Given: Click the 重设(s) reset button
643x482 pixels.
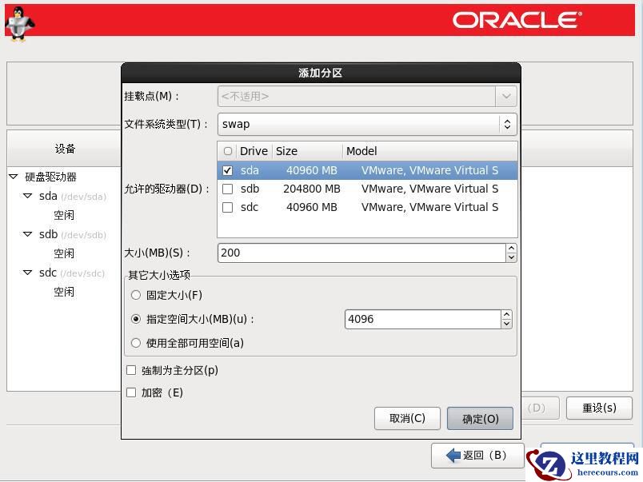Looking at the screenshot, I should [599, 408].
